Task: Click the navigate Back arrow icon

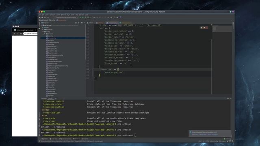Action: (48, 17)
